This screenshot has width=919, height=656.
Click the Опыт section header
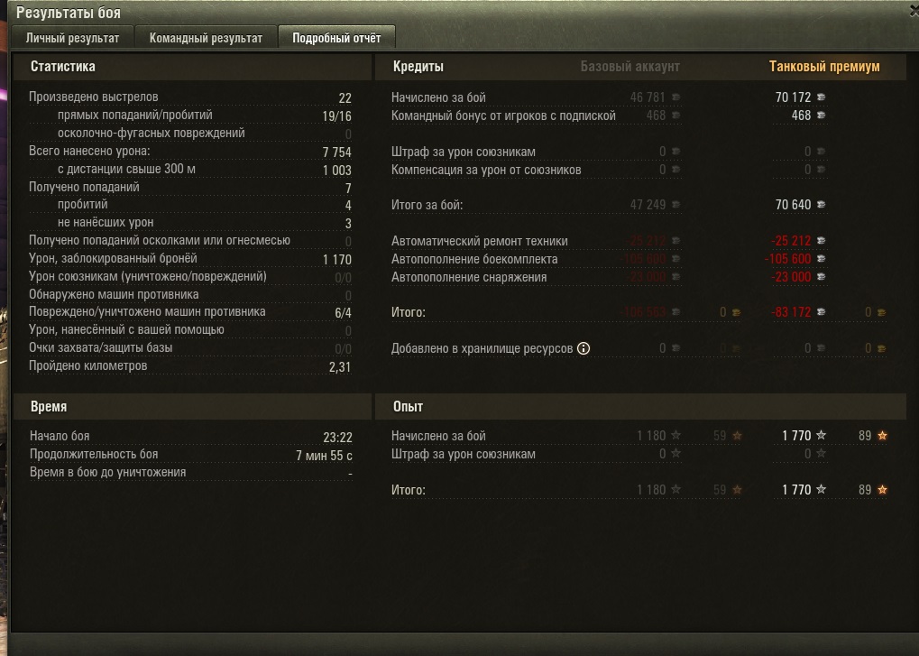click(408, 406)
